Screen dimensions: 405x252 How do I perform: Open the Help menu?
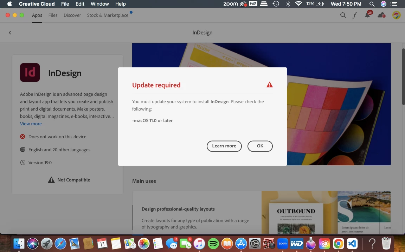point(120,4)
